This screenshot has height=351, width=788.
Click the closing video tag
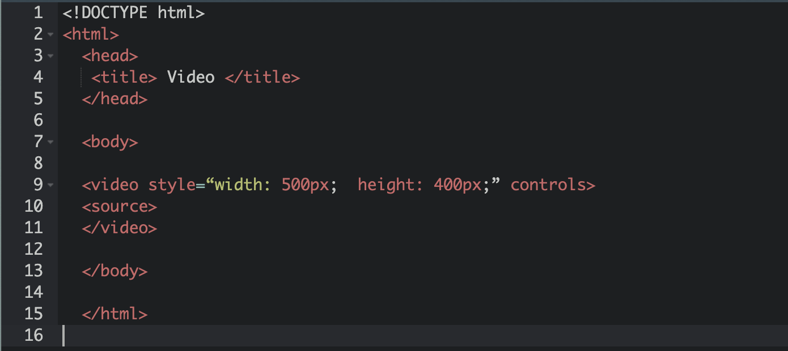pyautogui.click(x=119, y=228)
